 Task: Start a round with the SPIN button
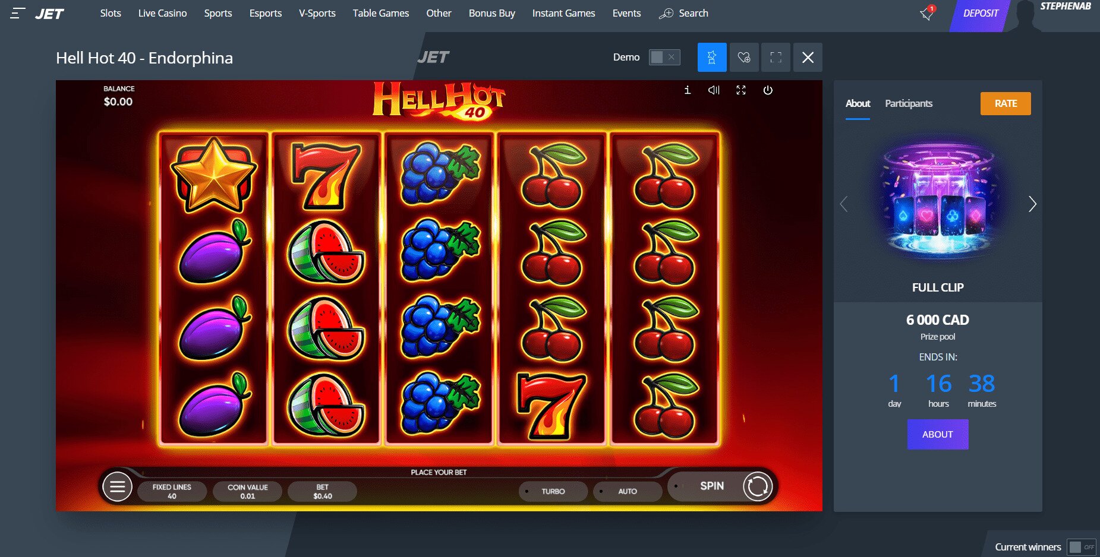tap(721, 486)
